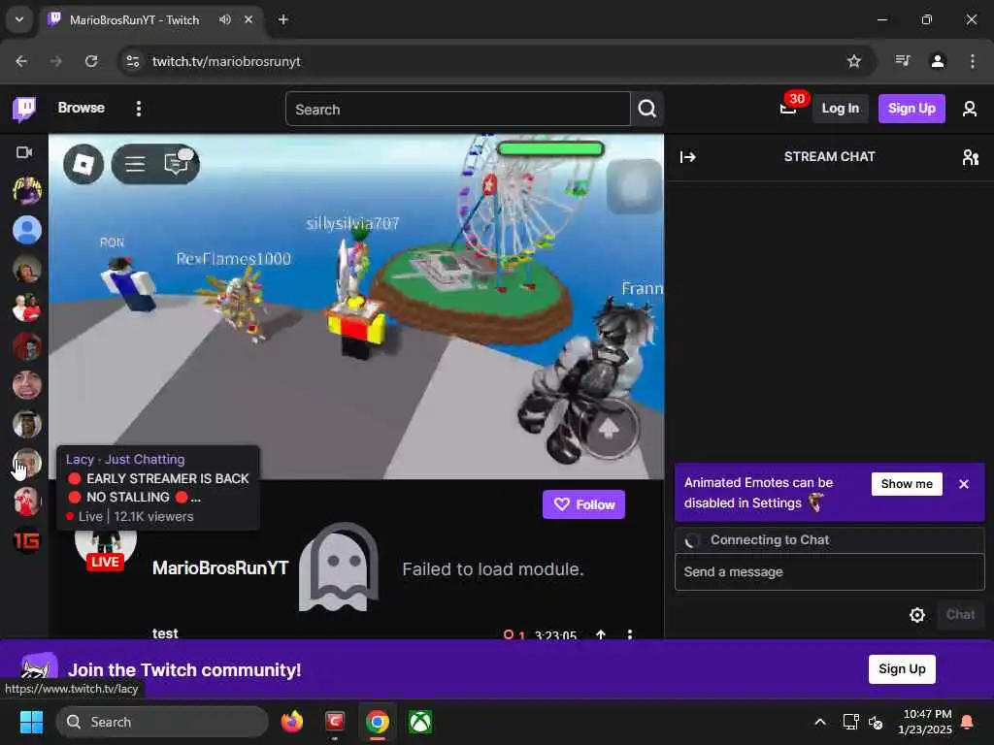Open the user profile menu icon
The width and height of the screenshot is (994, 745).
[x=970, y=109]
